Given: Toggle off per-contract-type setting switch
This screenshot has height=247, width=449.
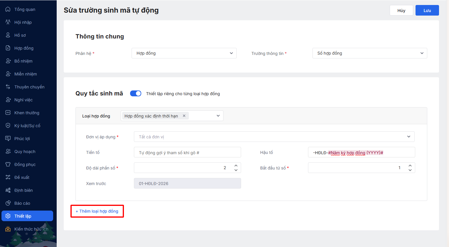Looking at the screenshot, I should tap(136, 93).
